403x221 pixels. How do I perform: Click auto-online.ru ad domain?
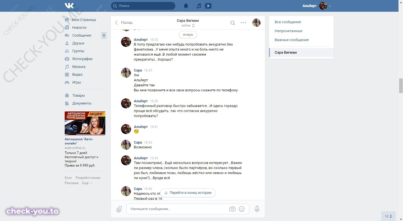pos(75,148)
